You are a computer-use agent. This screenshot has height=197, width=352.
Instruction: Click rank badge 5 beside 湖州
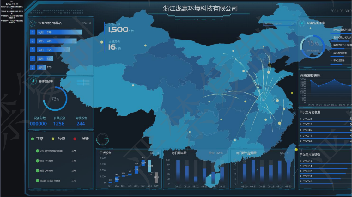pos(33,67)
